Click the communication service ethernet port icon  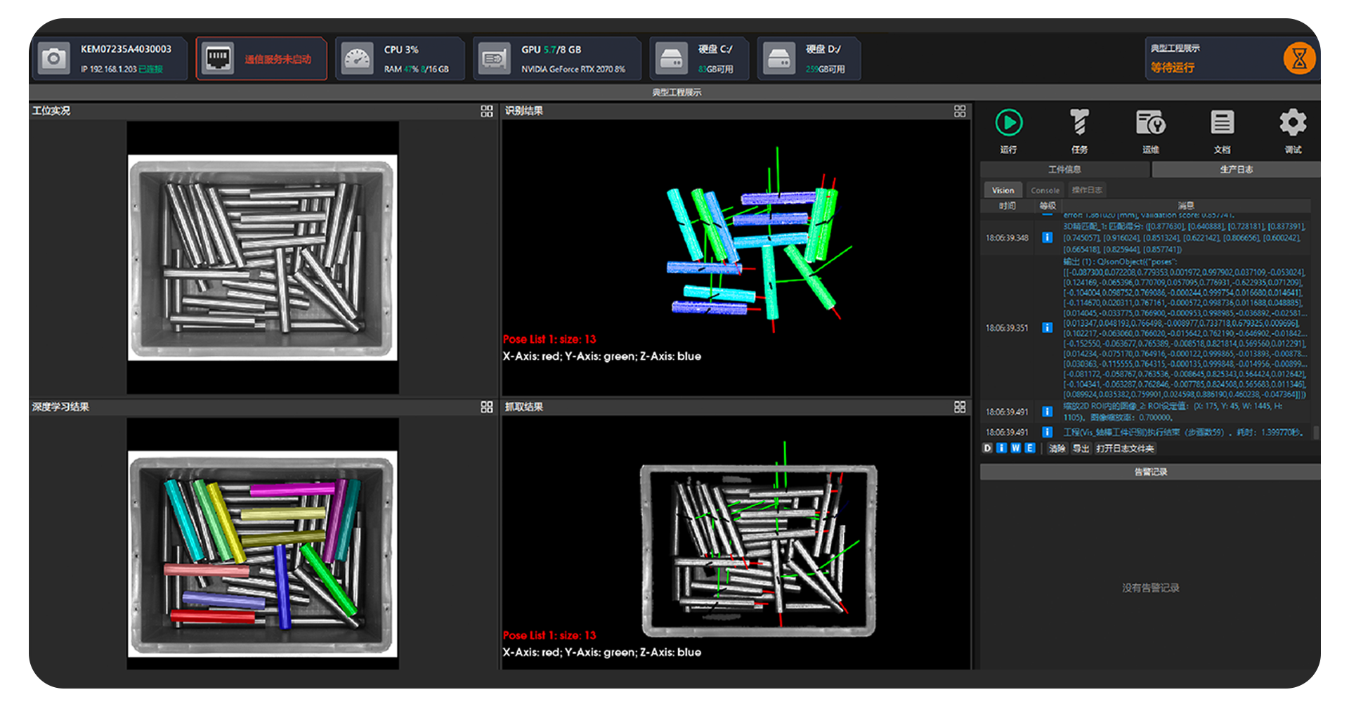point(217,59)
